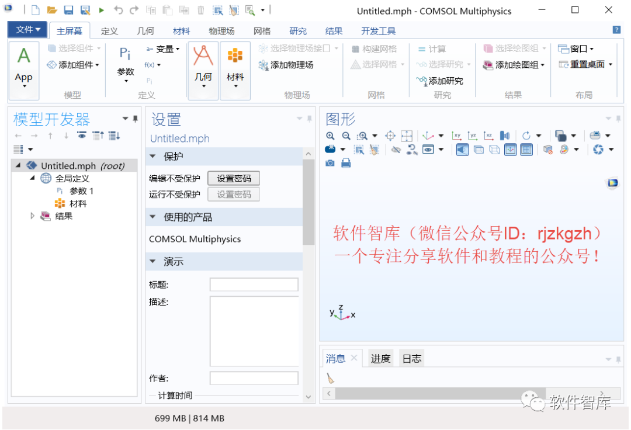Click 添加研究 button
The image size is (631, 430).
[439, 81]
